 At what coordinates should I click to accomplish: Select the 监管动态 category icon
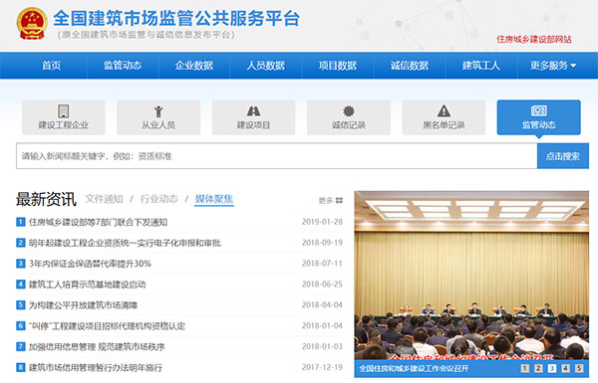click(x=539, y=110)
